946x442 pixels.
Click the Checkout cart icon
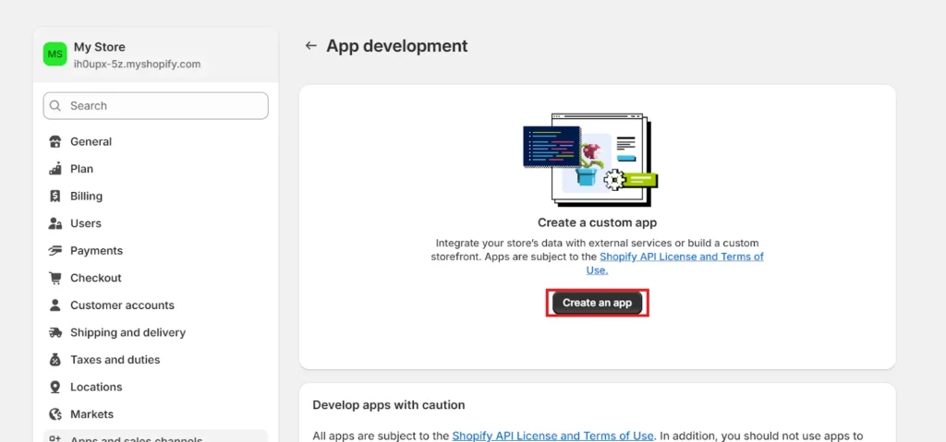[55, 278]
